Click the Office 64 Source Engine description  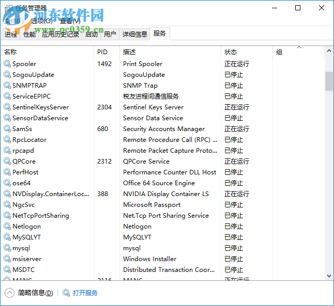pos(159,183)
